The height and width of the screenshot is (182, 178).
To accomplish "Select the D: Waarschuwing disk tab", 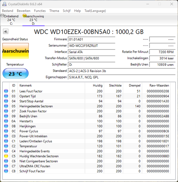I will (33, 20).
